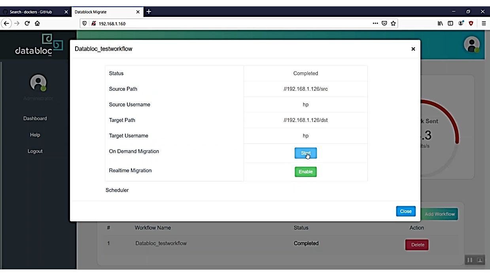Open the Library icon in toolbar
This screenshot has width=490, height=276.
[440, 23]
